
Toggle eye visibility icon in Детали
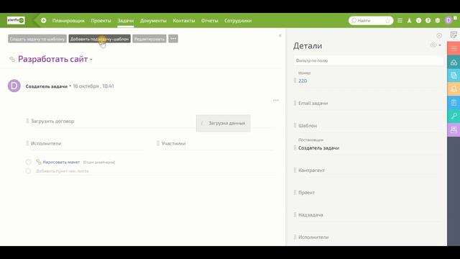point(433,45)
